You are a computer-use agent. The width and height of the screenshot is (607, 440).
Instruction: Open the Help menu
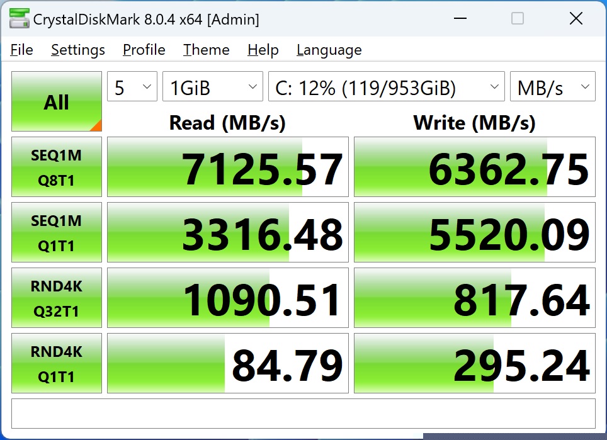[x=263, y=50]
